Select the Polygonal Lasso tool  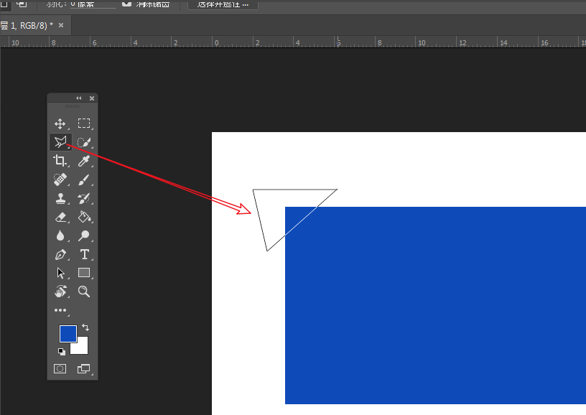[60, 142]
